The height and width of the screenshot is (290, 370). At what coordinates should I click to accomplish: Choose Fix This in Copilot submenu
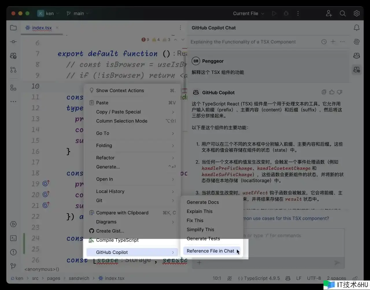point(212,220)
